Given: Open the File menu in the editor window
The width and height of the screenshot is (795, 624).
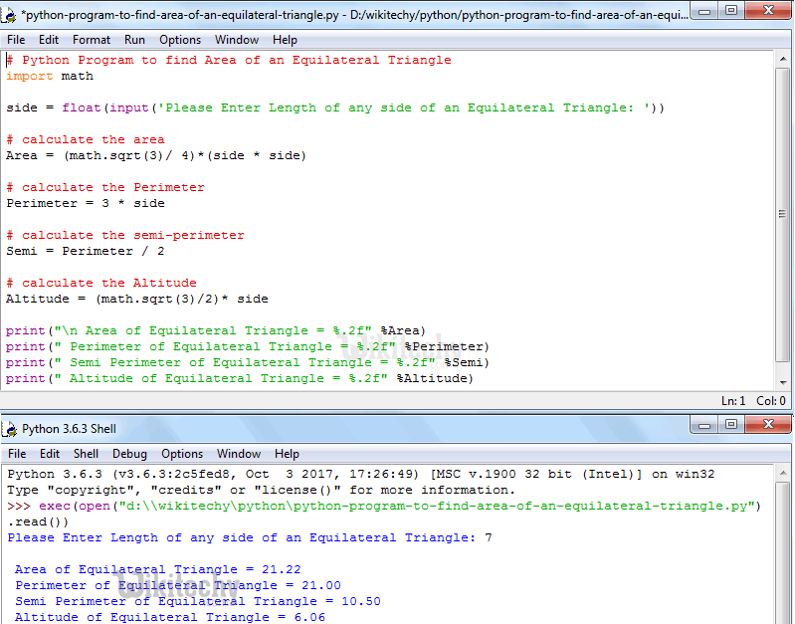Looking at the screenshot, I should coord(16,40).
